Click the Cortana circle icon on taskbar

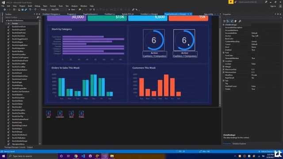tap(61, 156)
